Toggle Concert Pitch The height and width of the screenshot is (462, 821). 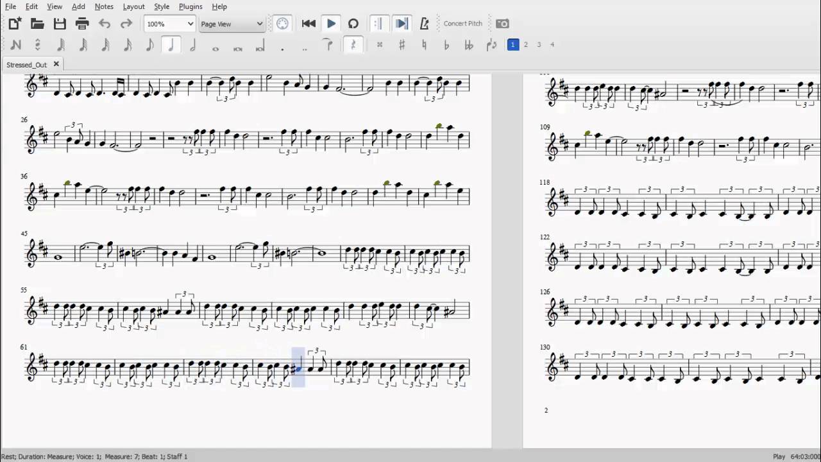tap(463, 24)
